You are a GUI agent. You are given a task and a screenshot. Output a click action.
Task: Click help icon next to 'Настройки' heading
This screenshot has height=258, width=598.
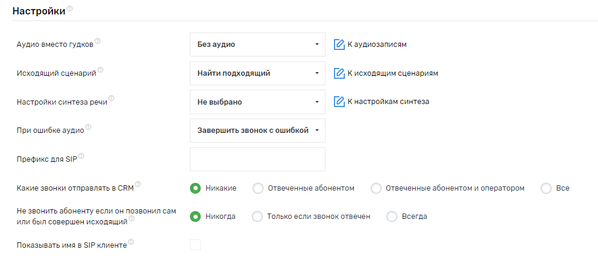tap(70, 9)
